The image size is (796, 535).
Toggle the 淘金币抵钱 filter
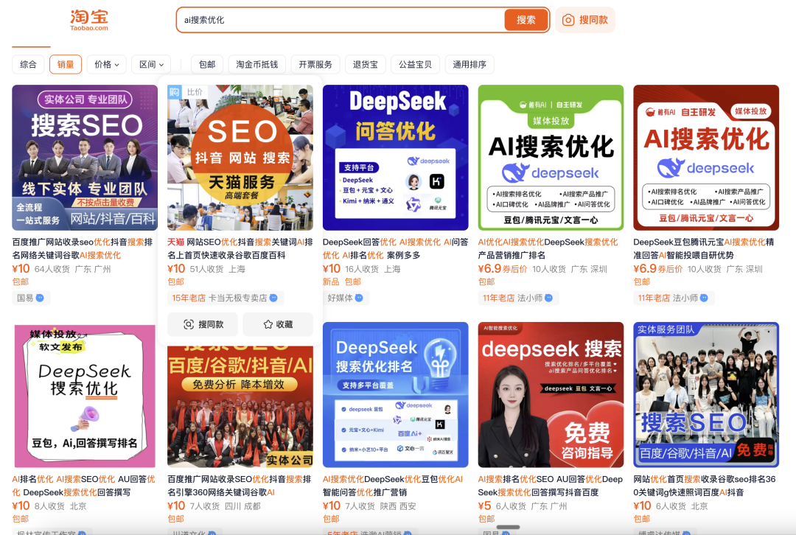[x=257, y=64]
